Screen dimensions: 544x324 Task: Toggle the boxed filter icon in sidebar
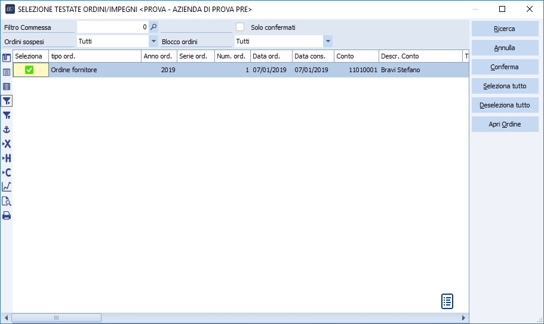(7, 101)
